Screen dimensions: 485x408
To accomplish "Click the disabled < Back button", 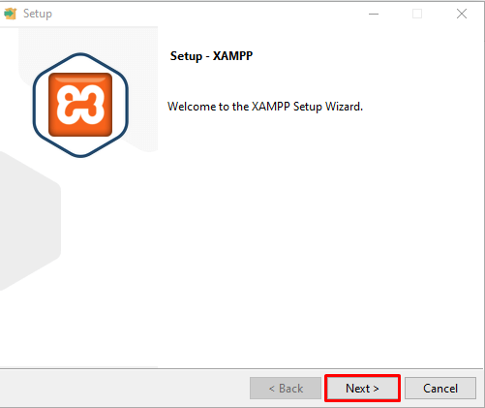I will 286,389.
